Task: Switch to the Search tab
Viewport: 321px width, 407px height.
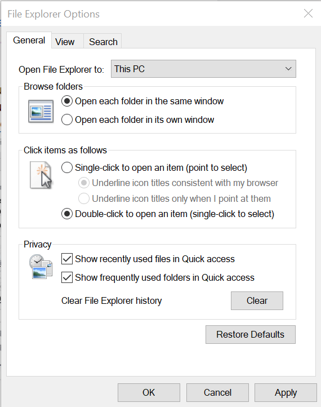Action: click(x=103, y=42)
